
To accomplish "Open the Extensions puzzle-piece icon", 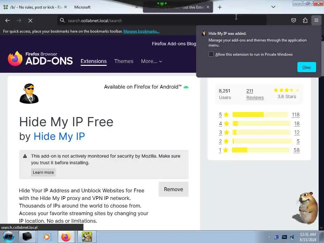I will coord(305,20).
